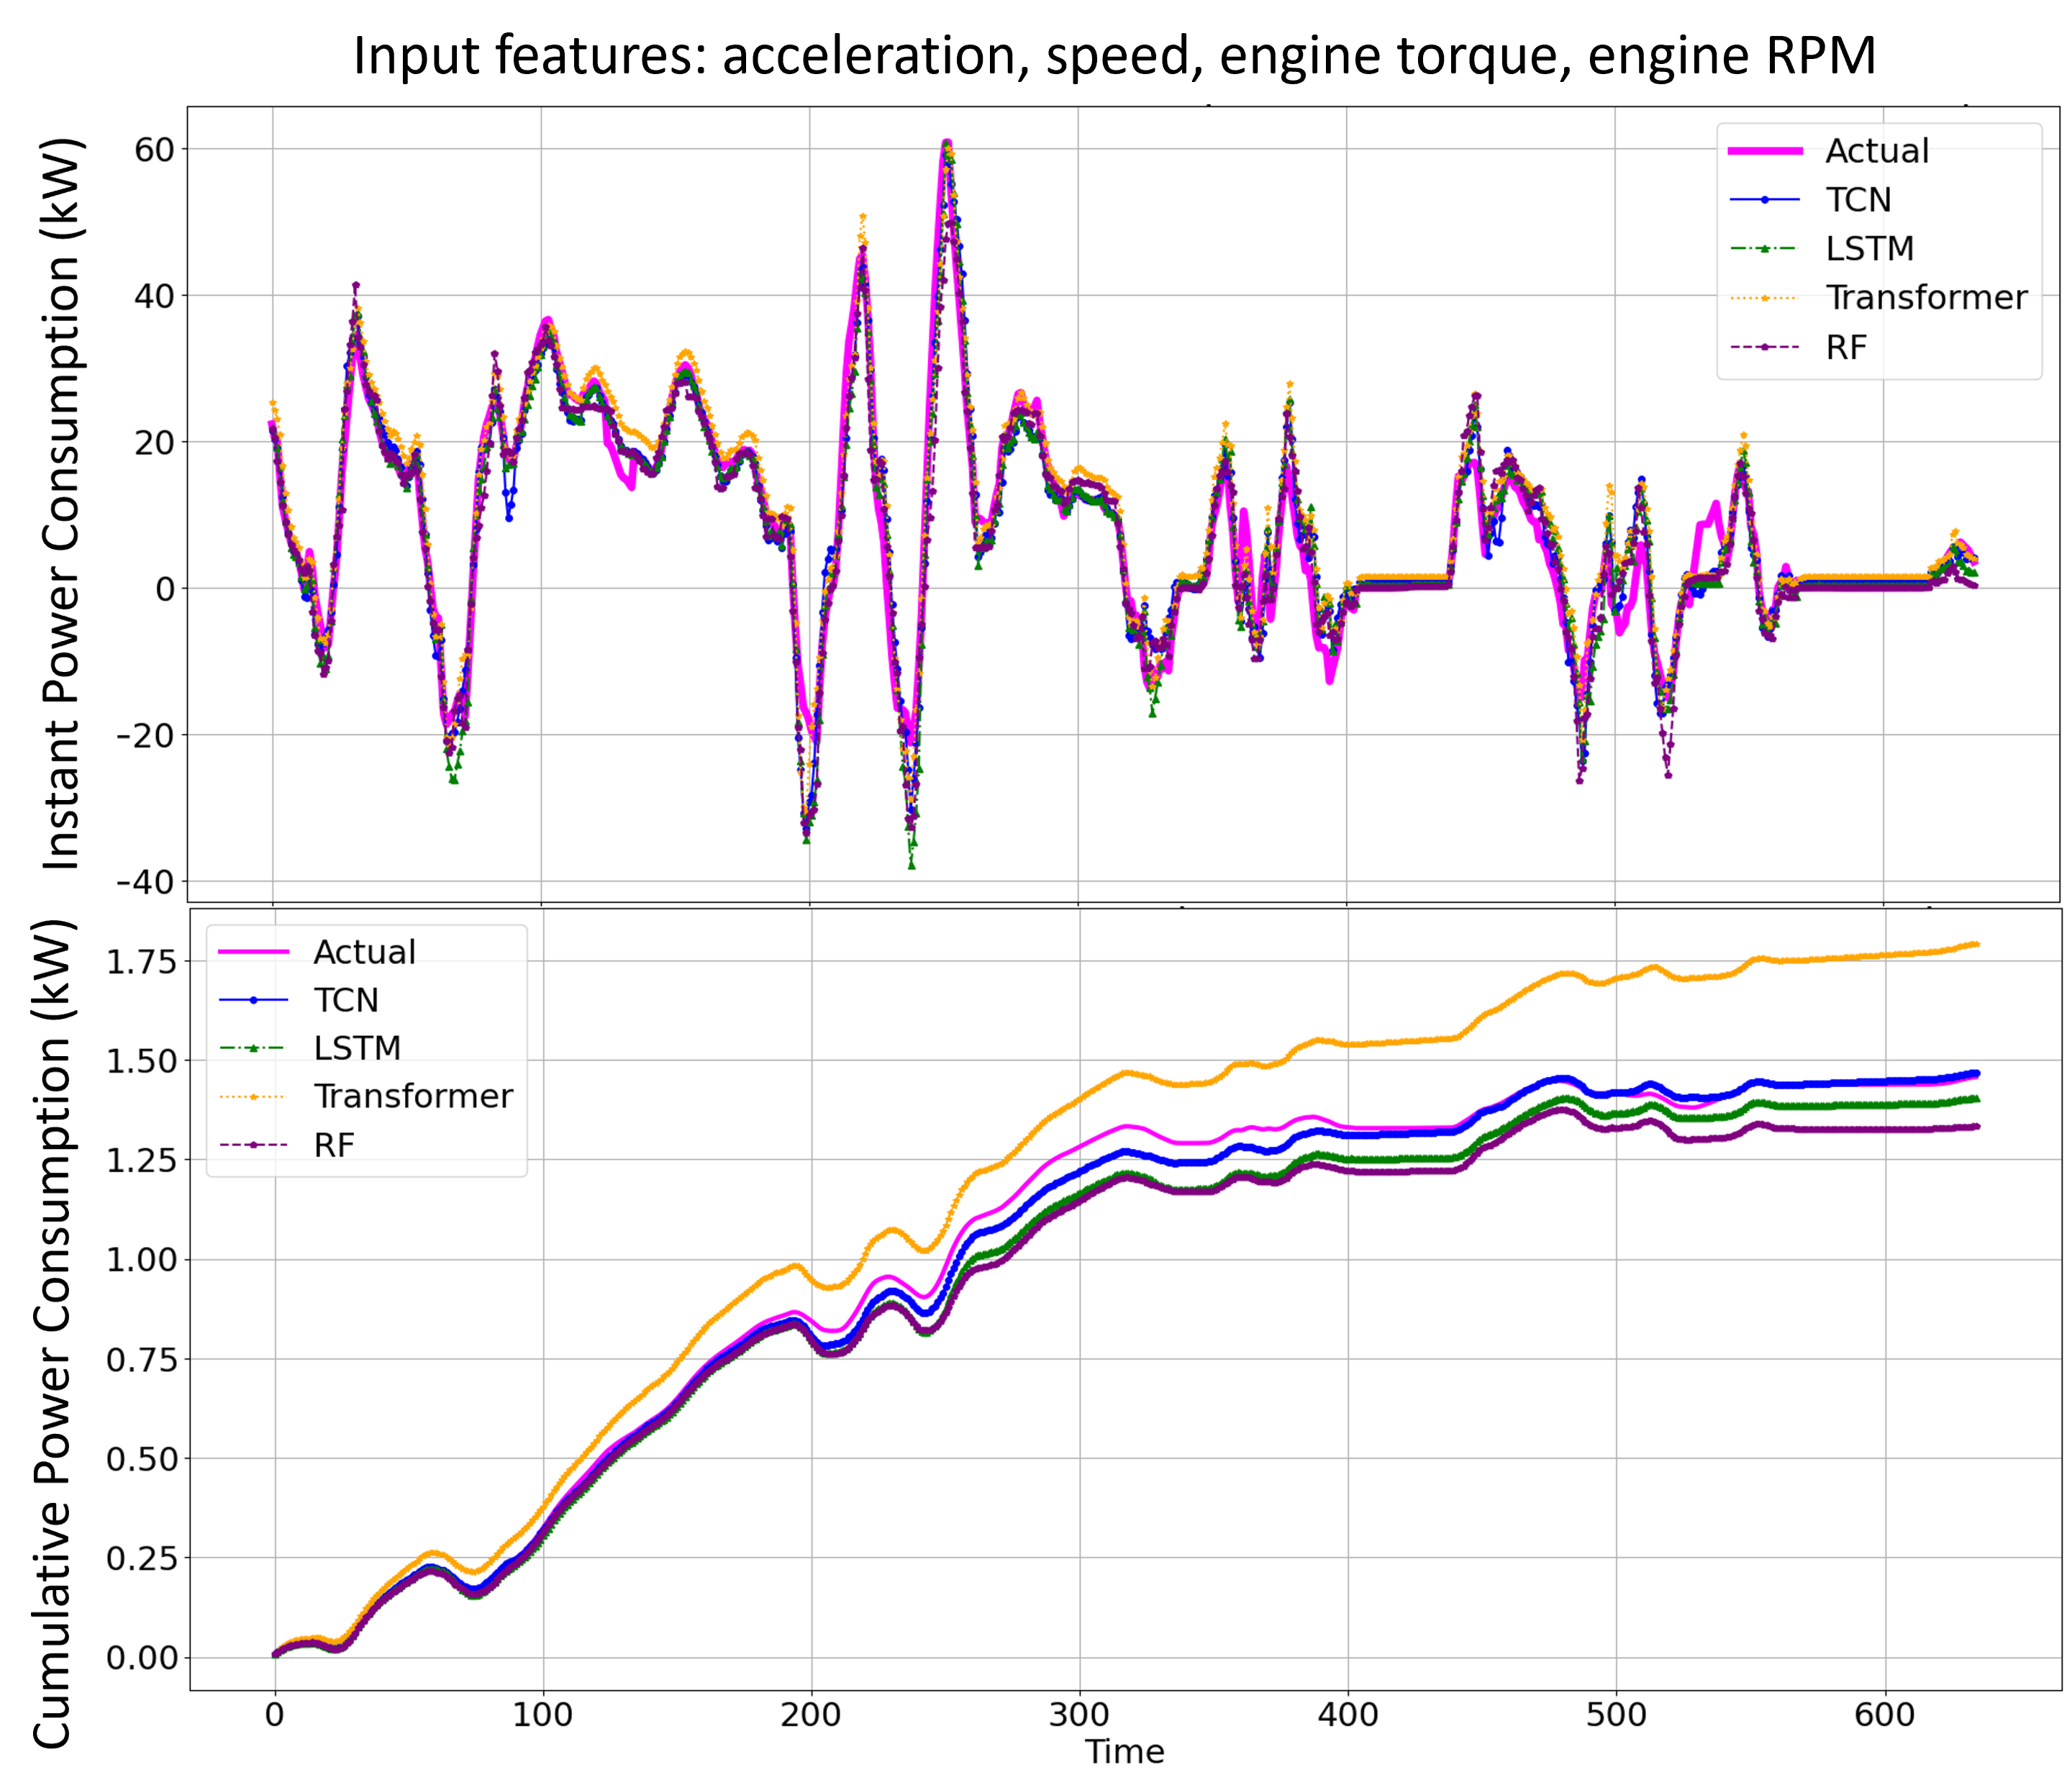Click the Transformer label in upper legend

pyautogui.click(x=1926, y=298)
